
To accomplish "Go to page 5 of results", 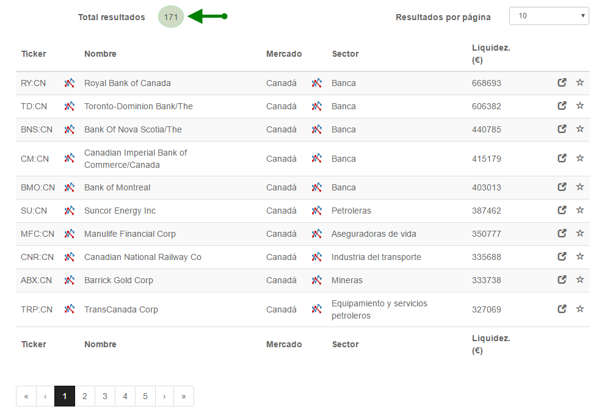I will pyautogui.click(x=145, y=396).
